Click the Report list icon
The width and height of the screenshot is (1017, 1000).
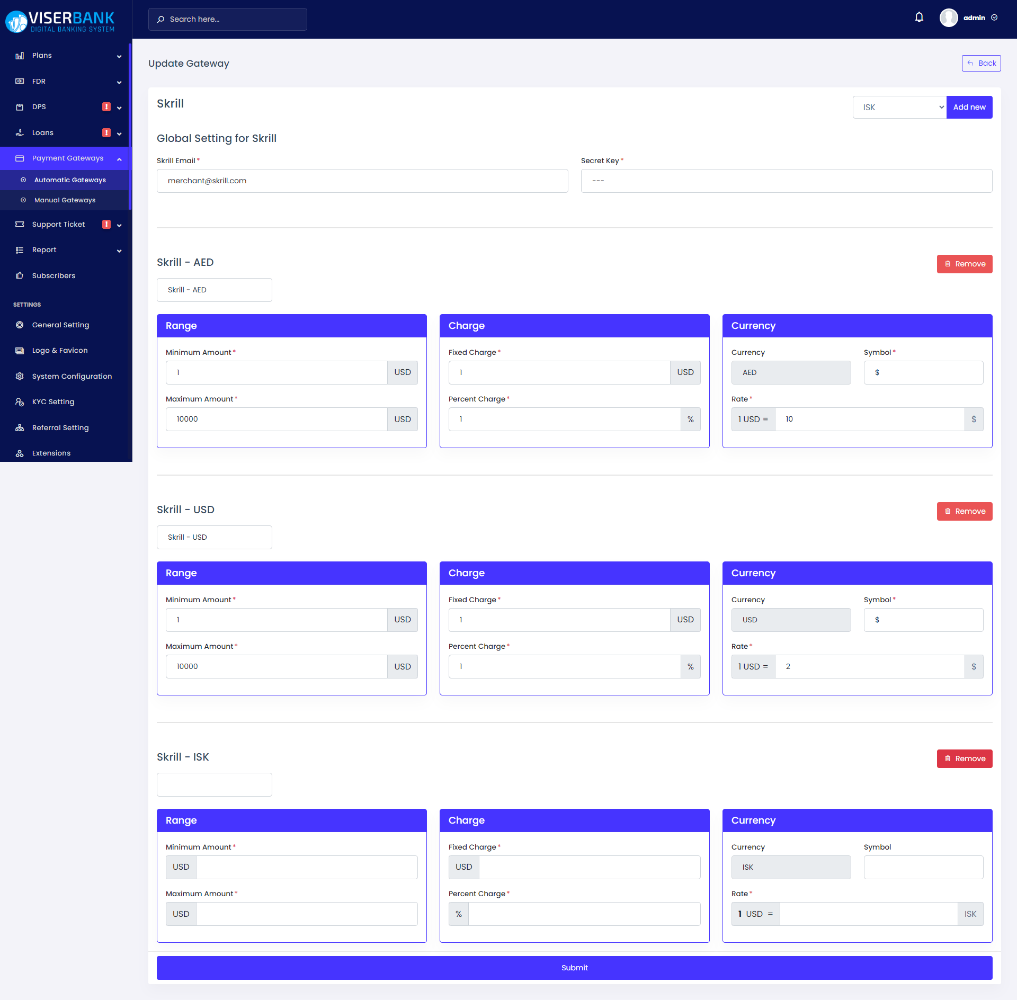pyautogui.click(x=20, y=250)
